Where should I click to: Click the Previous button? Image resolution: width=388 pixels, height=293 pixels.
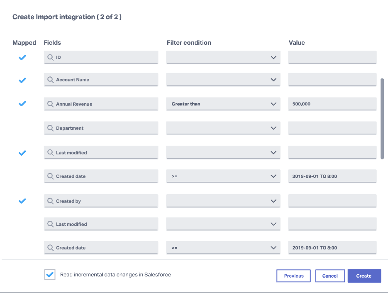[293, 276]
